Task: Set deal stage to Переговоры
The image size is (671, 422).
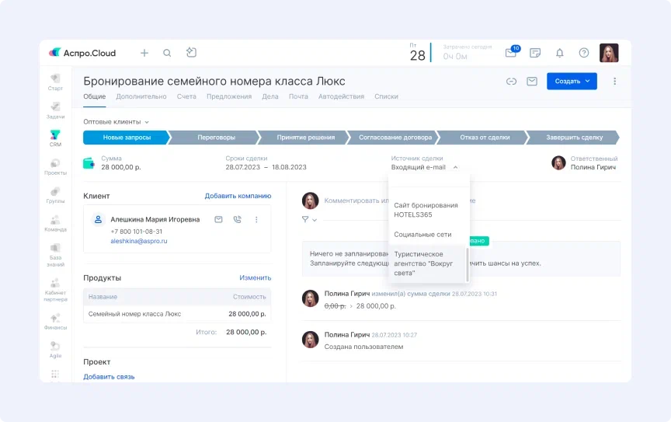Action: tap(216, 138)
